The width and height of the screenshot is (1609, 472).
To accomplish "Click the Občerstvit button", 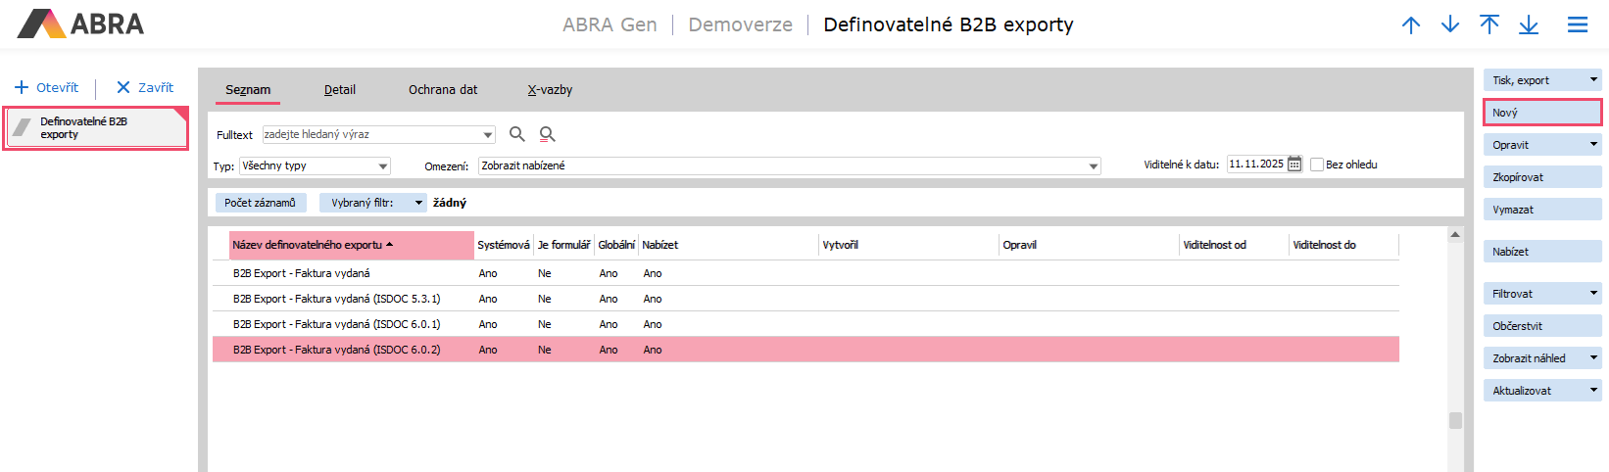I will click(1542, 326).
